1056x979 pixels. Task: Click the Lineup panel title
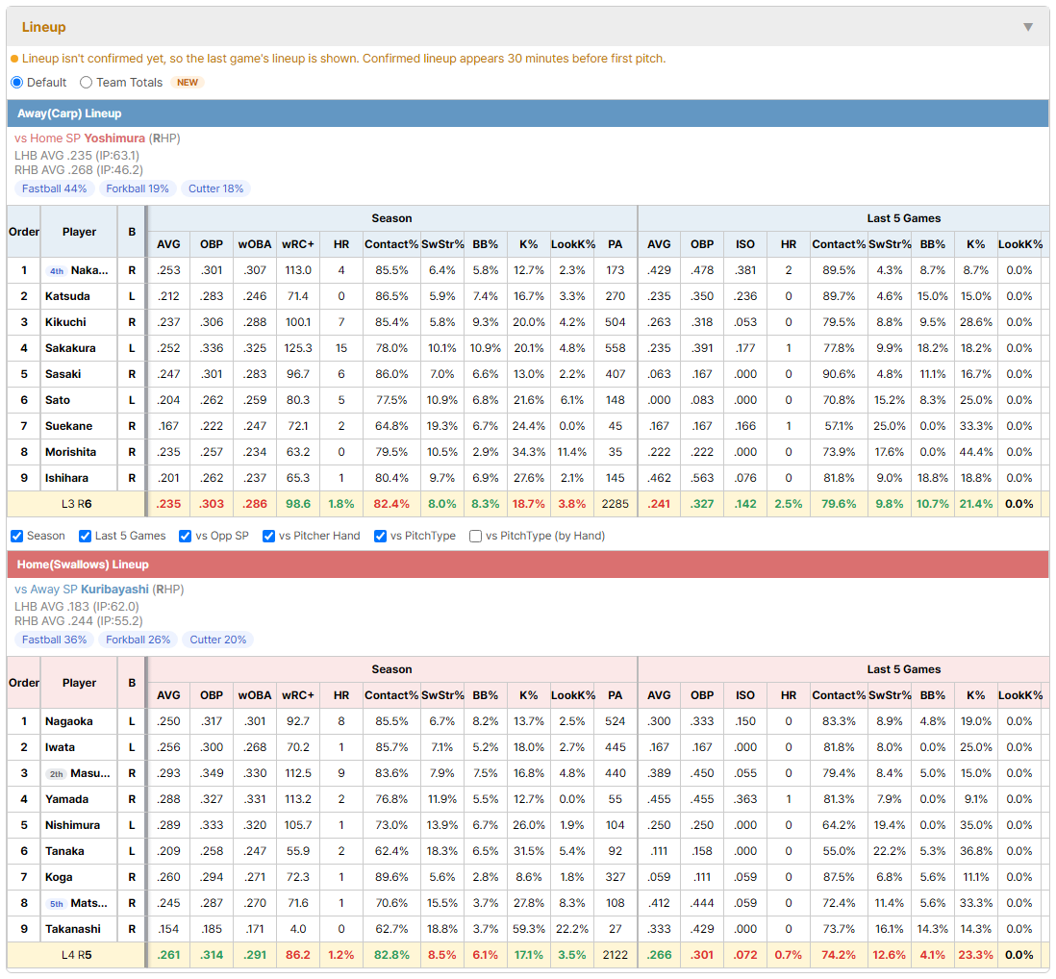tap(44, 27)
